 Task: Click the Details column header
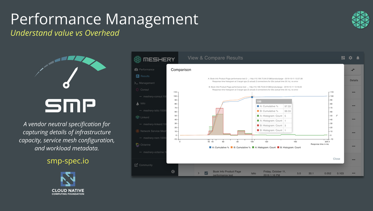tap(354, 81)
